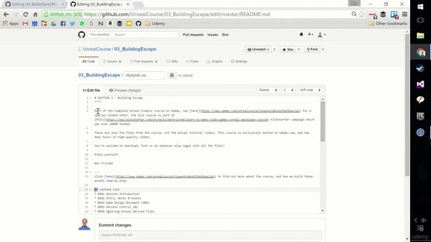Open Visual Studio from the taskbar
This screenshot has width=431, height=242.
420,84
